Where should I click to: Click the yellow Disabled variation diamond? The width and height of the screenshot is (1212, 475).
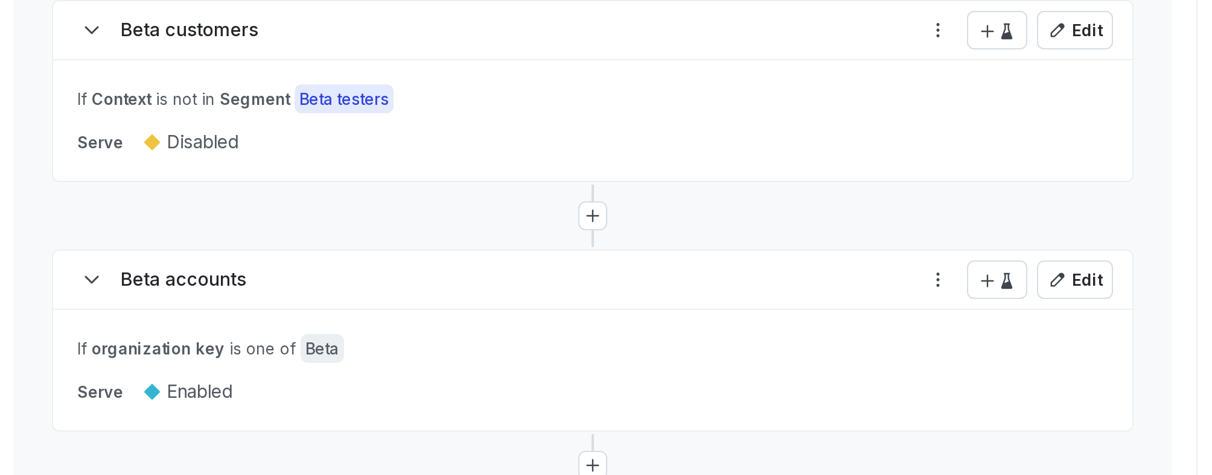click(x=151, y=142)
